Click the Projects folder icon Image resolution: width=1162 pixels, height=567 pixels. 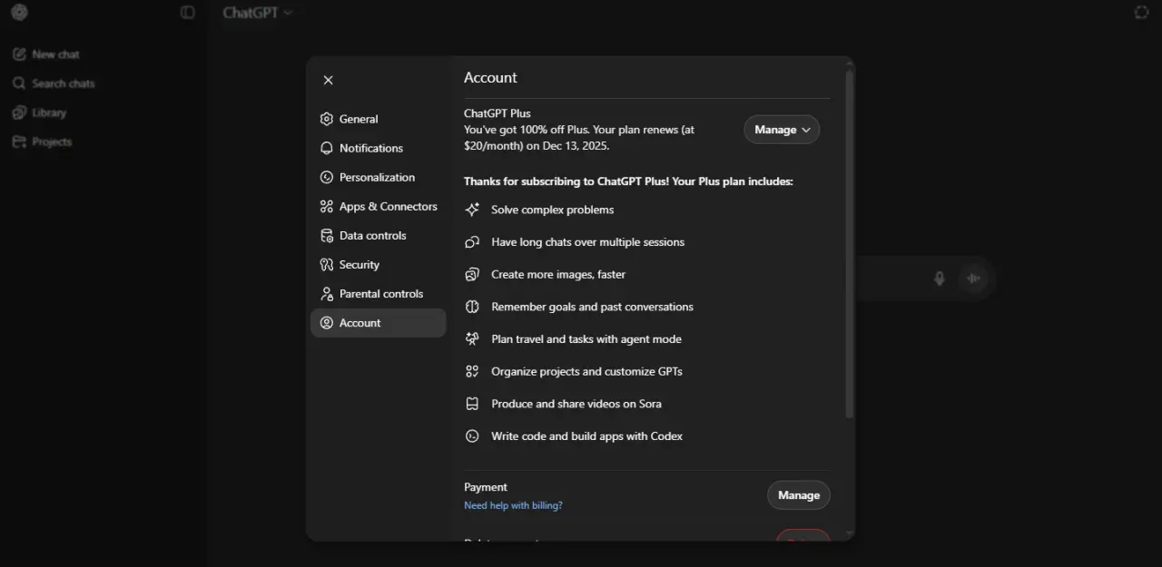pyautogui.click(x=19, y=142)
